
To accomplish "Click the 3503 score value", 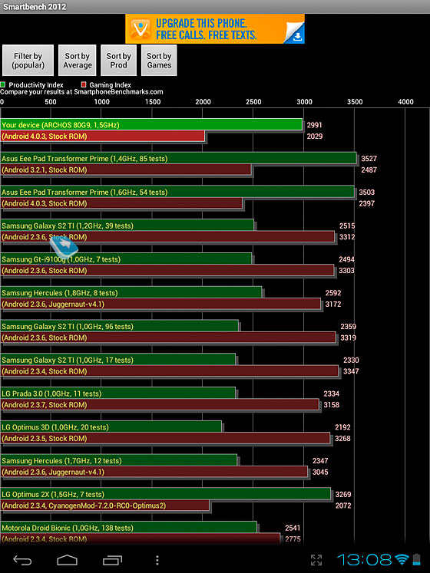I will pos(367,193).
